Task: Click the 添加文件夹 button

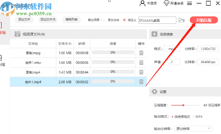Action: (x=48, y=19)
